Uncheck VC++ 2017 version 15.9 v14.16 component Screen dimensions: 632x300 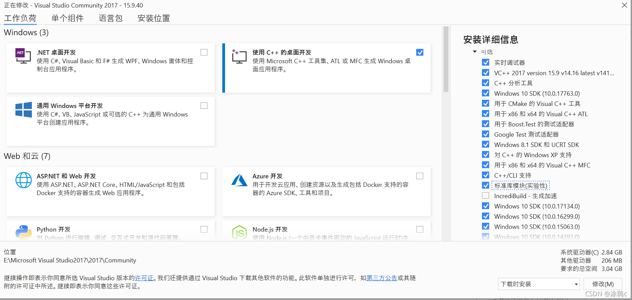486,72
